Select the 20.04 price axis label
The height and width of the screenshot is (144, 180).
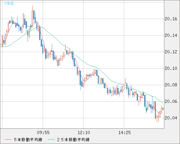pos(171,118)
